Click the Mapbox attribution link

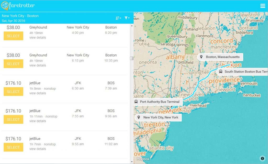point(143,159)
